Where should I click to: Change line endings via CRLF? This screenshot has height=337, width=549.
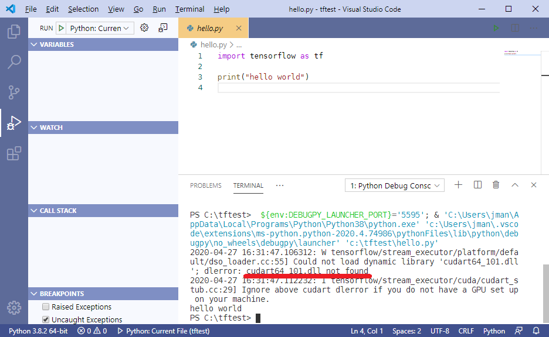466,331
